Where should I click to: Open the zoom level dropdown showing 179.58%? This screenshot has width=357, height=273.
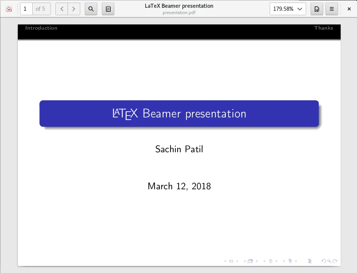pyautogui.click(x=288, y=9)
